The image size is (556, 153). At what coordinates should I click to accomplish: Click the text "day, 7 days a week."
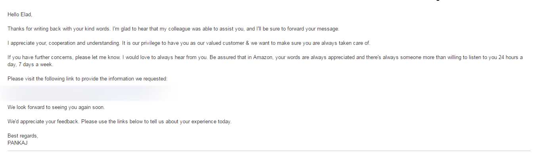click(30, 65)
